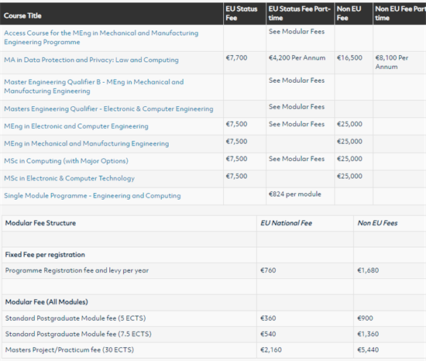The width and height of the screenshot is (426, 361).
Task: Open MSc in Computing (with Major Options)
Action: pos(66,161)
